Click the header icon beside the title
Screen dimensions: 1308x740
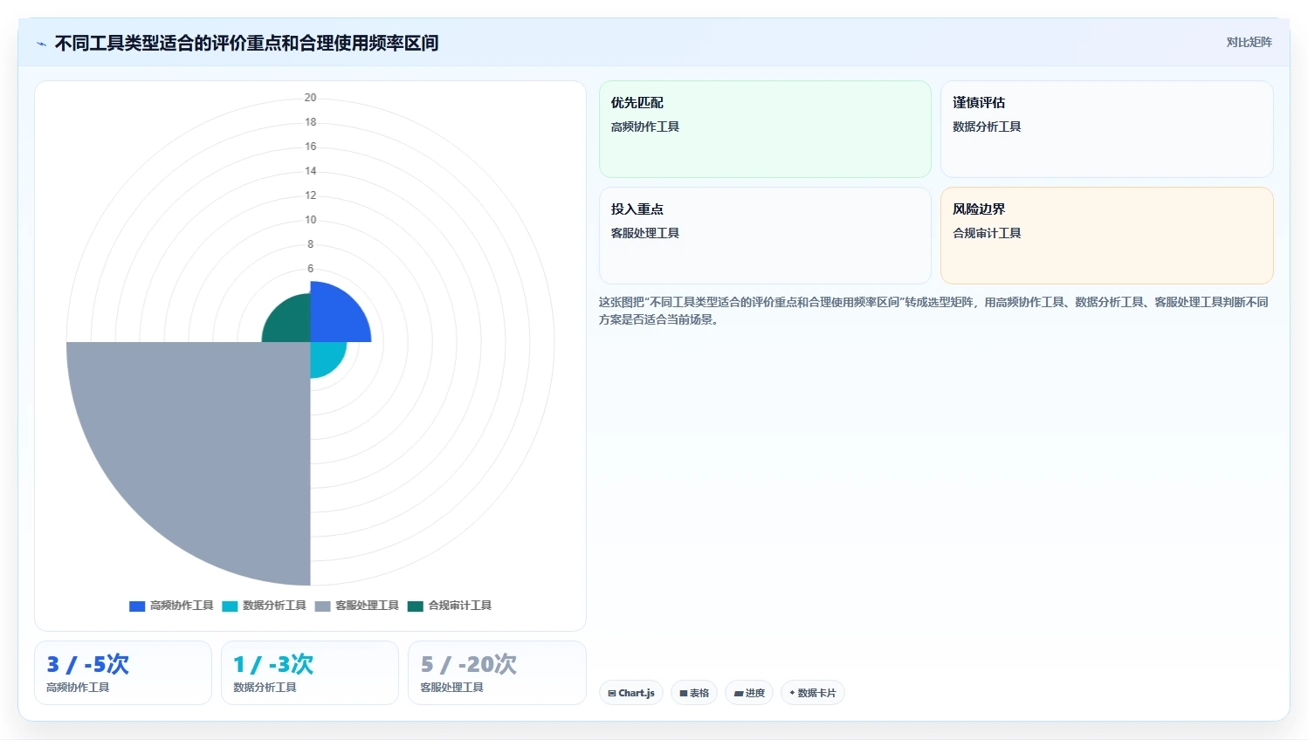pos(41,44)
